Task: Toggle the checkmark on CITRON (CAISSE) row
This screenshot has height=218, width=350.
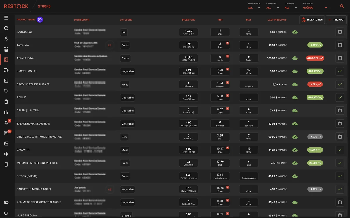Action: click(x=340, y=176)
